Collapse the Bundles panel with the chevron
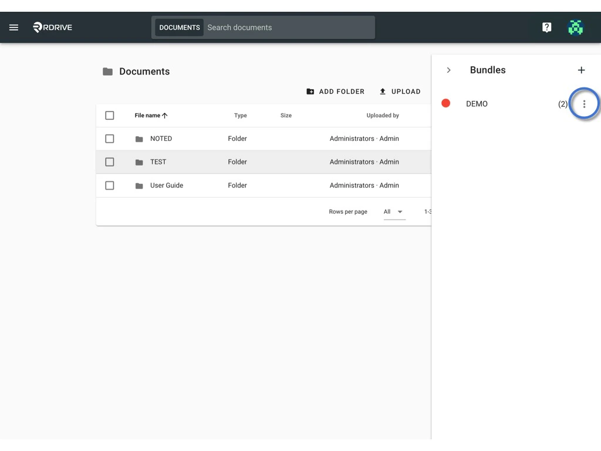 (x=448, y=70)
